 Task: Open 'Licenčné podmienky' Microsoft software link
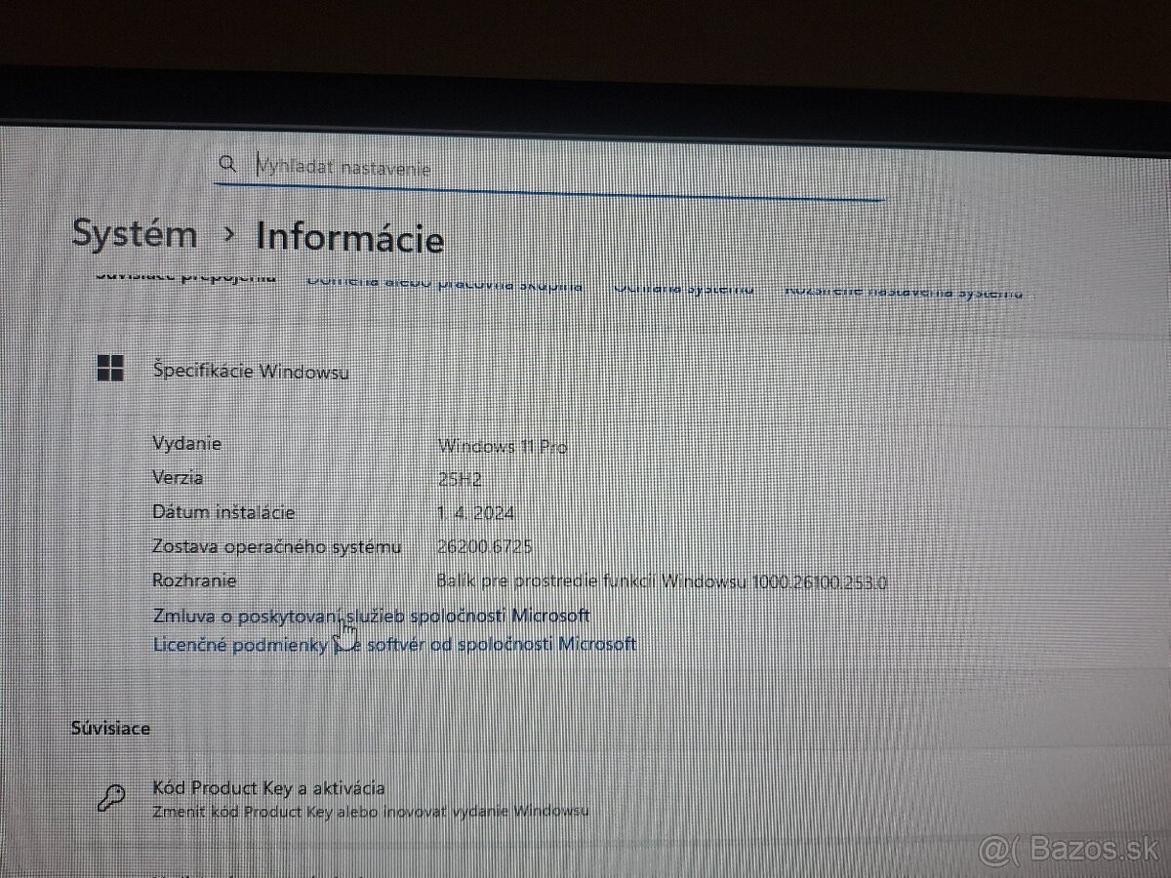pyautogui.click(x=394, y=644)
